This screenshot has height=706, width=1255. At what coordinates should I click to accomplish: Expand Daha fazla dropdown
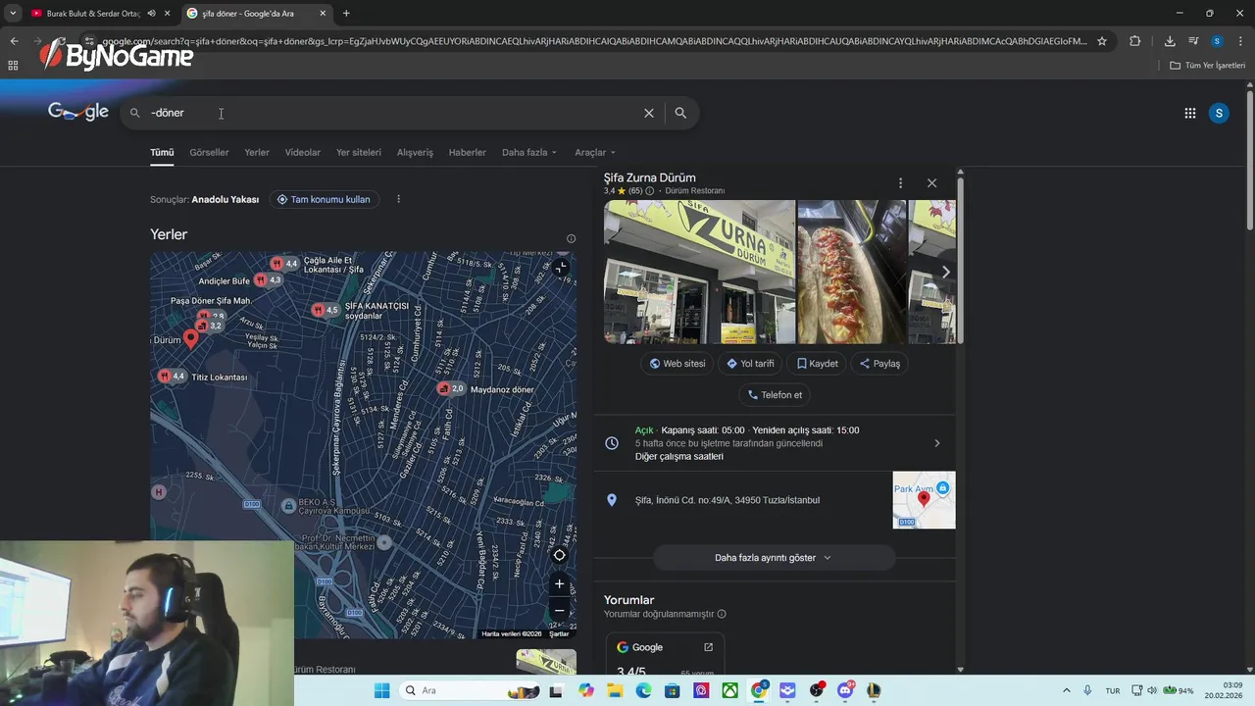529,153
